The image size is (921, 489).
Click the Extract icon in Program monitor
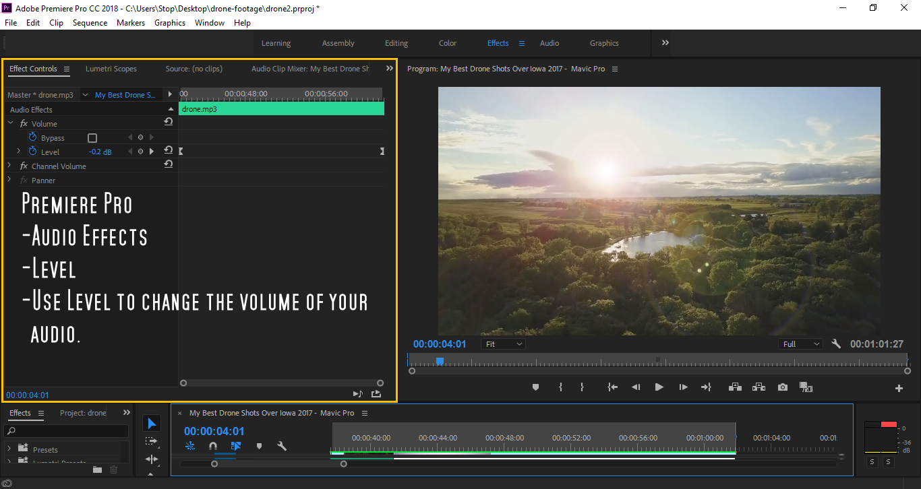[x=759, y=387]
